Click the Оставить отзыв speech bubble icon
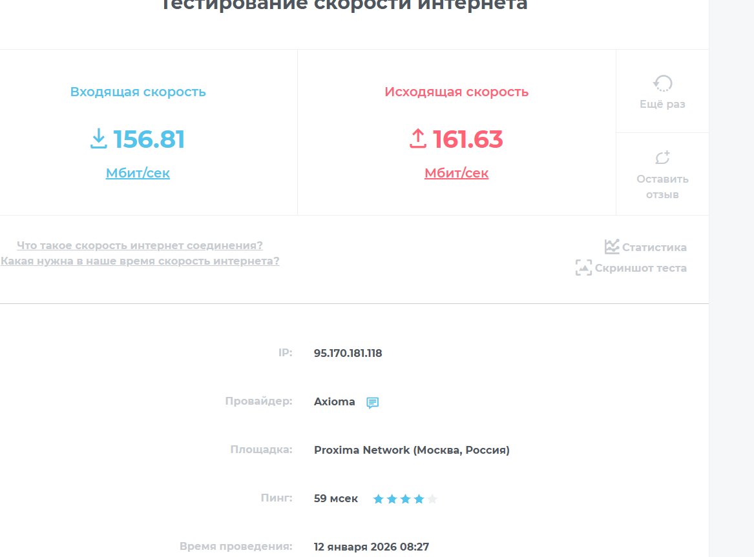This screenshot has width=754, height=557. click(662, 157)
